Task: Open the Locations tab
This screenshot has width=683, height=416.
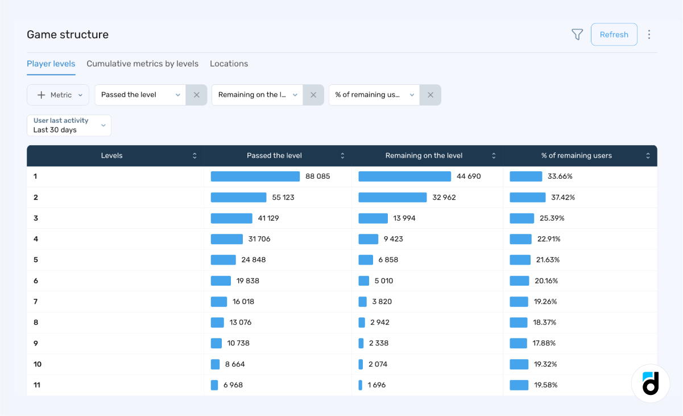Action: 229,64
